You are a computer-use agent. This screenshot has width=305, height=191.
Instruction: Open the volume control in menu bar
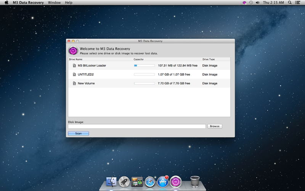(258, 3)
